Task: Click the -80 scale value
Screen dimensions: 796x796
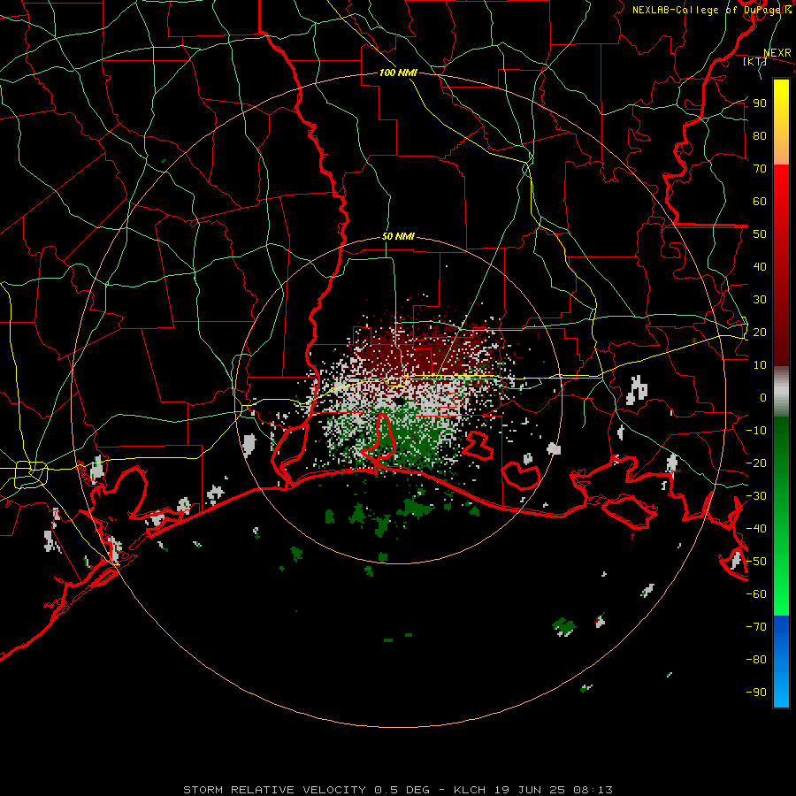Action: click(756, 660)
